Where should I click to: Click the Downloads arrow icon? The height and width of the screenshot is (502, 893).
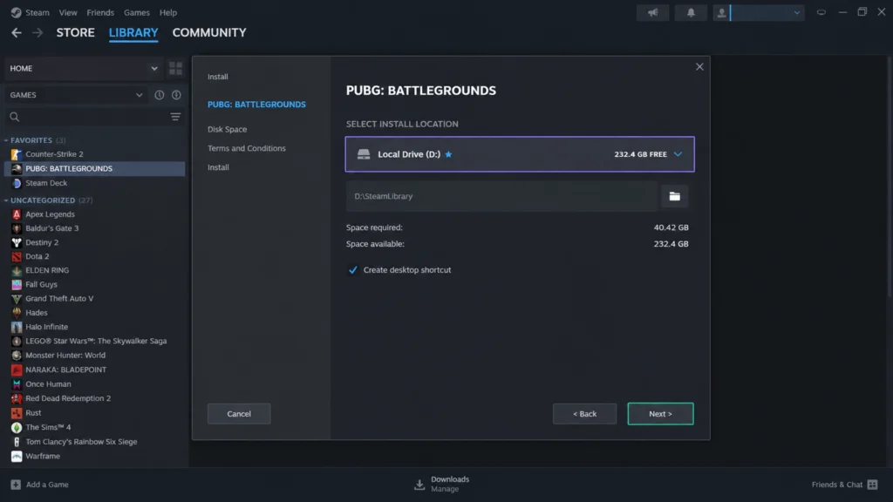click(419, 485)
